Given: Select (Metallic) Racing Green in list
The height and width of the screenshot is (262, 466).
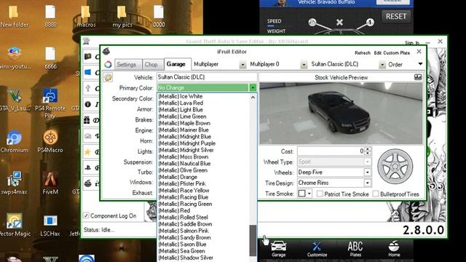Looking at the screenshot, I should [x=185, y=204].
